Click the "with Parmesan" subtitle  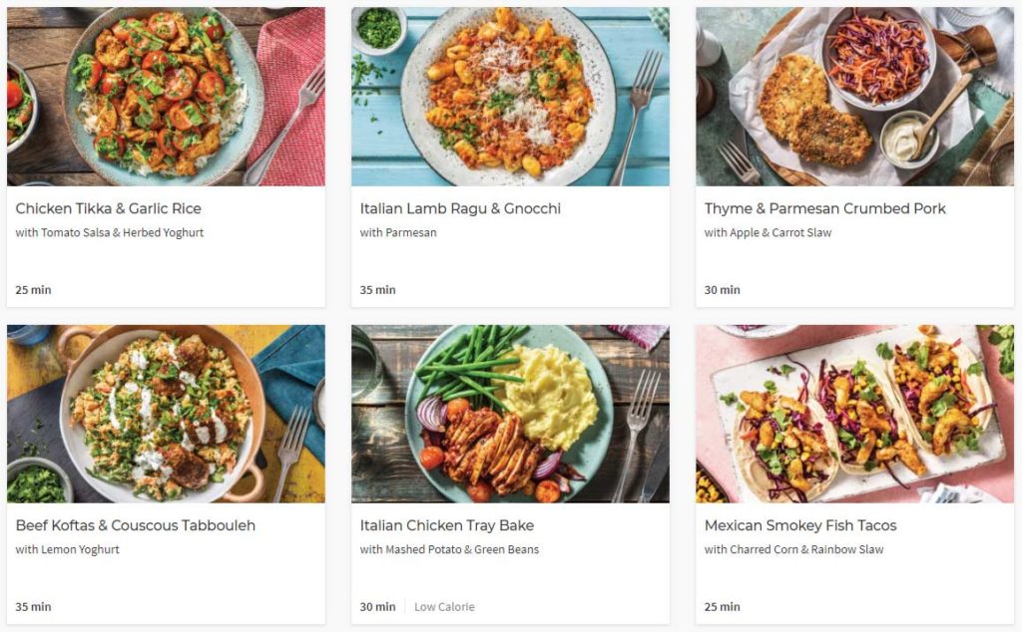(398, 232)
